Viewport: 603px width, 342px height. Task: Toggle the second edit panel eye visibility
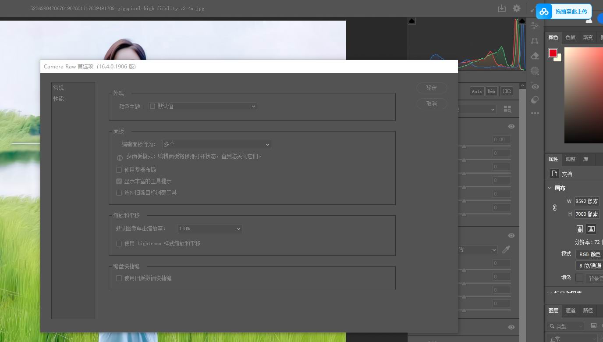(x=511, y=235)
